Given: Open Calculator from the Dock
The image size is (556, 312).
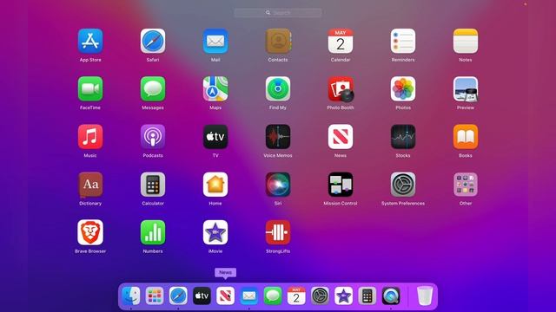Looking at the screenshot, I should coord(367,296).
